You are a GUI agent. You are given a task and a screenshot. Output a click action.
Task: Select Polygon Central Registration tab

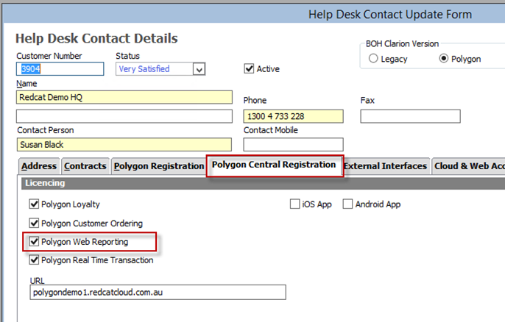[x=274, y=165]
